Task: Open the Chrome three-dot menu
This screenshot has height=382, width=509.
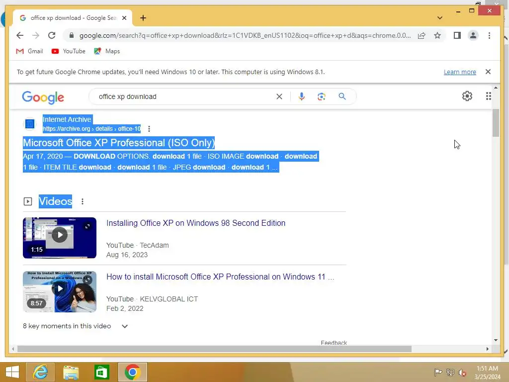Action: [489, 35]
